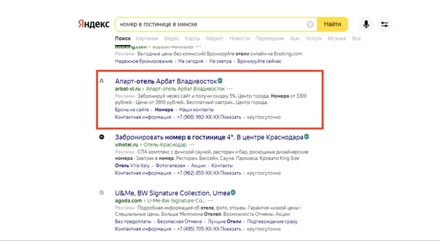Open Контактная информация for the Арбат result

(x=143, y=117)
